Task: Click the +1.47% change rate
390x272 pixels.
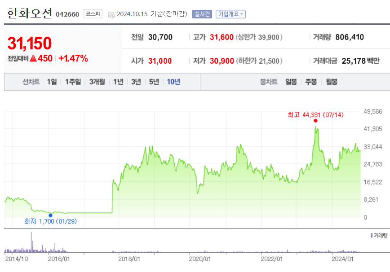Action: pos(73,58)
